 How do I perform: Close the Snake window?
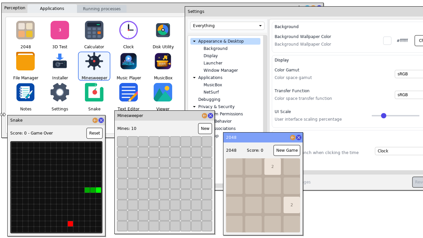[101, 120]
